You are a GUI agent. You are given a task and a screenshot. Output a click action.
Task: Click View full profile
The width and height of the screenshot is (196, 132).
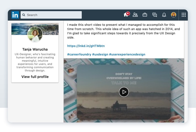click(x=35, y=77)
